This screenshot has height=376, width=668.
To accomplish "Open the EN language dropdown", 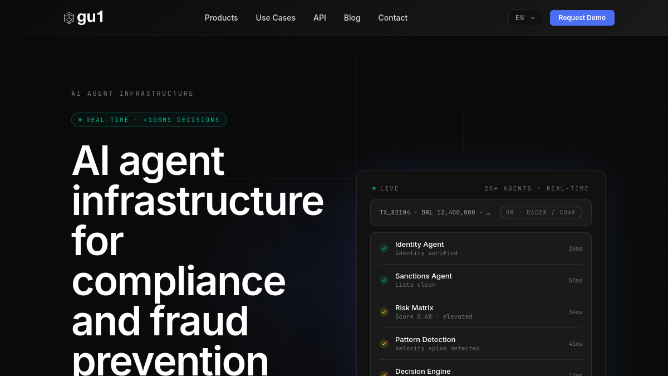I will point(525,18).
